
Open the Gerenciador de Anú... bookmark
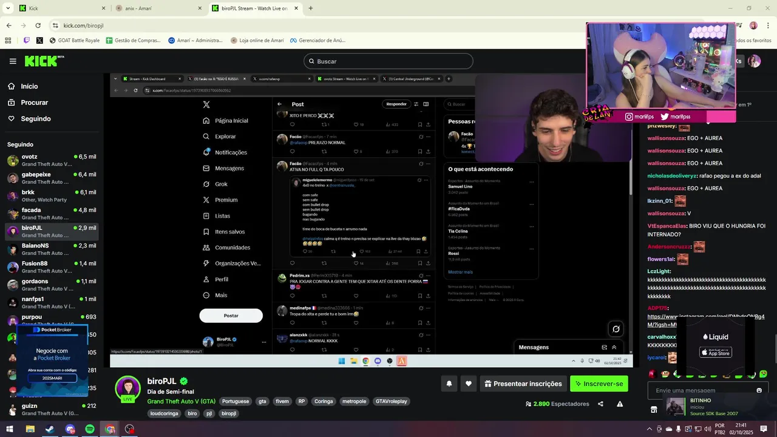pos(317,41)
